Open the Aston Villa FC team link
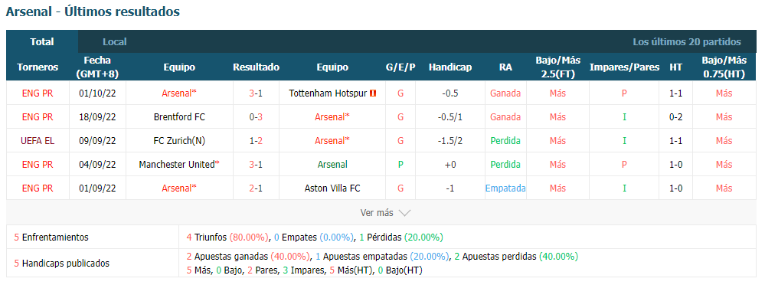Screen dimensions: 765x285 (332, 188)
